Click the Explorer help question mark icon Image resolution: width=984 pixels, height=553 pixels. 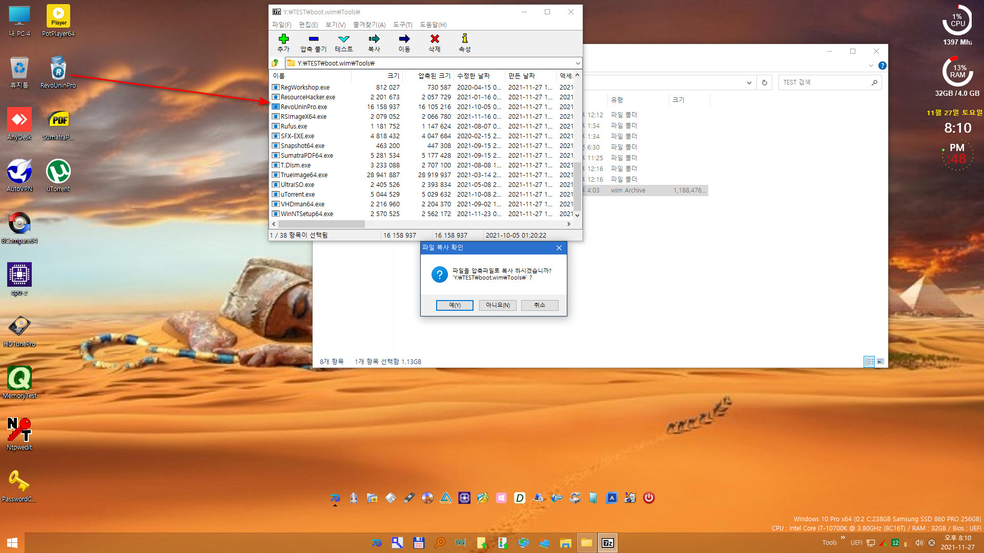tap(882, 66)
